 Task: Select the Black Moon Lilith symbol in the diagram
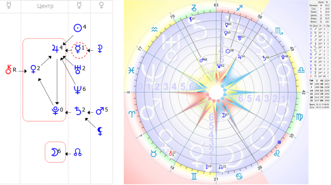[x=100, y=131]
